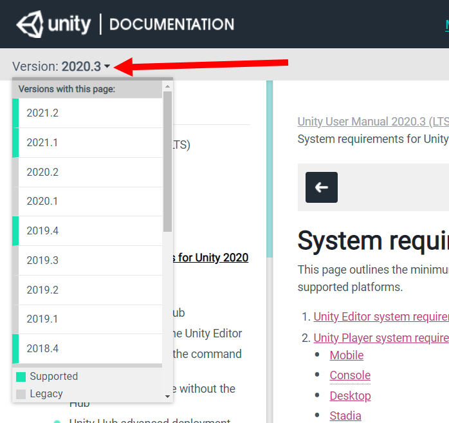This screenshot has width=449, height=423.
Task: Open the Version 2020.3 dropdown
Action: (61, 66)
